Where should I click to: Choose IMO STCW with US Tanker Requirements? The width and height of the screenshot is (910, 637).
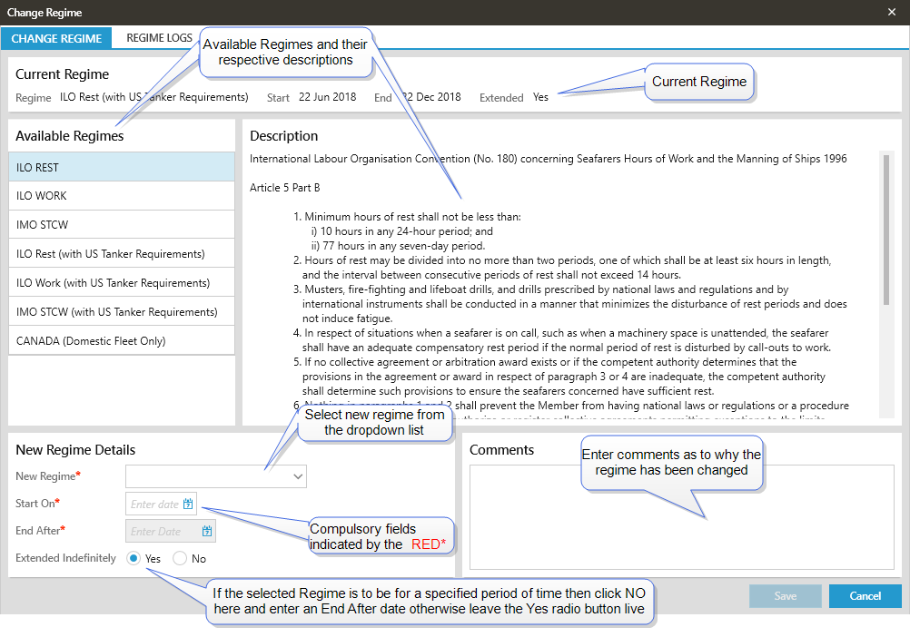122,312
